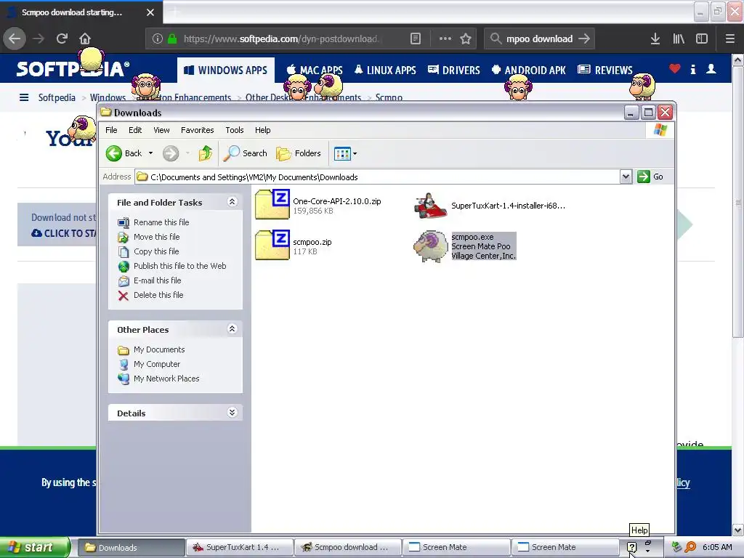744x558 pixels.
Task: Open the Drivers tab on Softpedia
Action: 454,70
